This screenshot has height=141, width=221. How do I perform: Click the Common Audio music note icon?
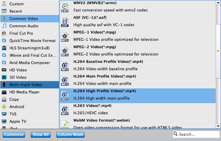(x=4, y=26)
